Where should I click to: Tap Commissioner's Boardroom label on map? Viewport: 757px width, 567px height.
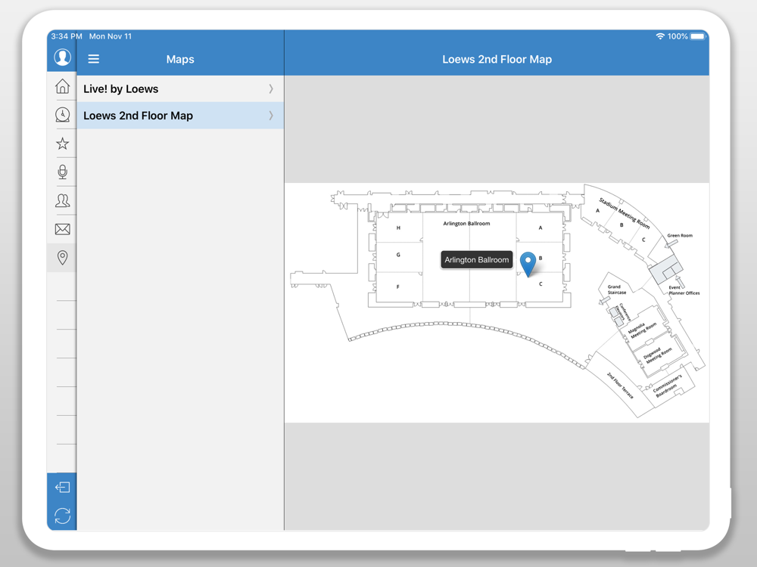coord(667,386)
